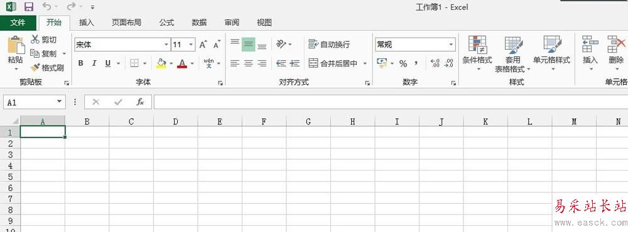Click the wén phonetic guide icon
The height and width of the screenshot is (232, 628).
click(208, 63)
